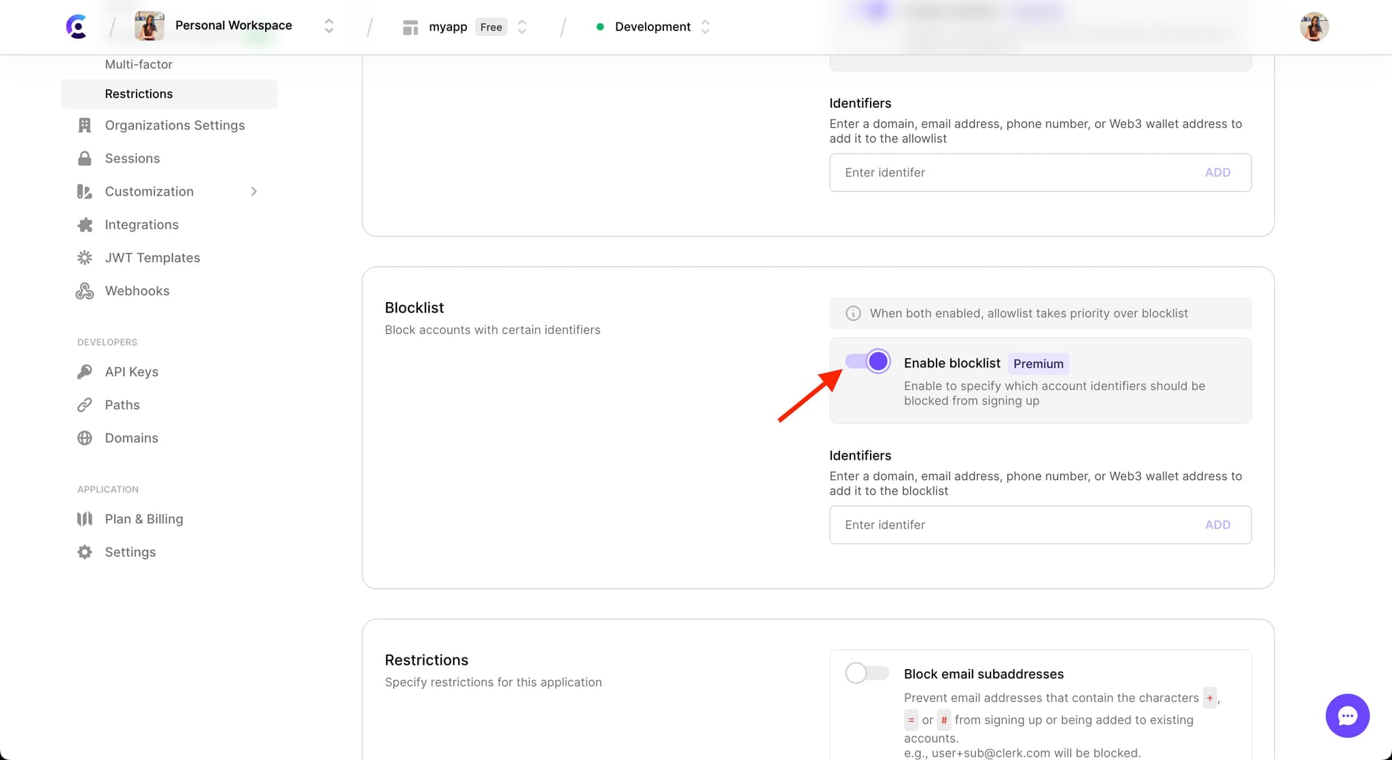Click the Organizations Settings icon

(84, 124)
